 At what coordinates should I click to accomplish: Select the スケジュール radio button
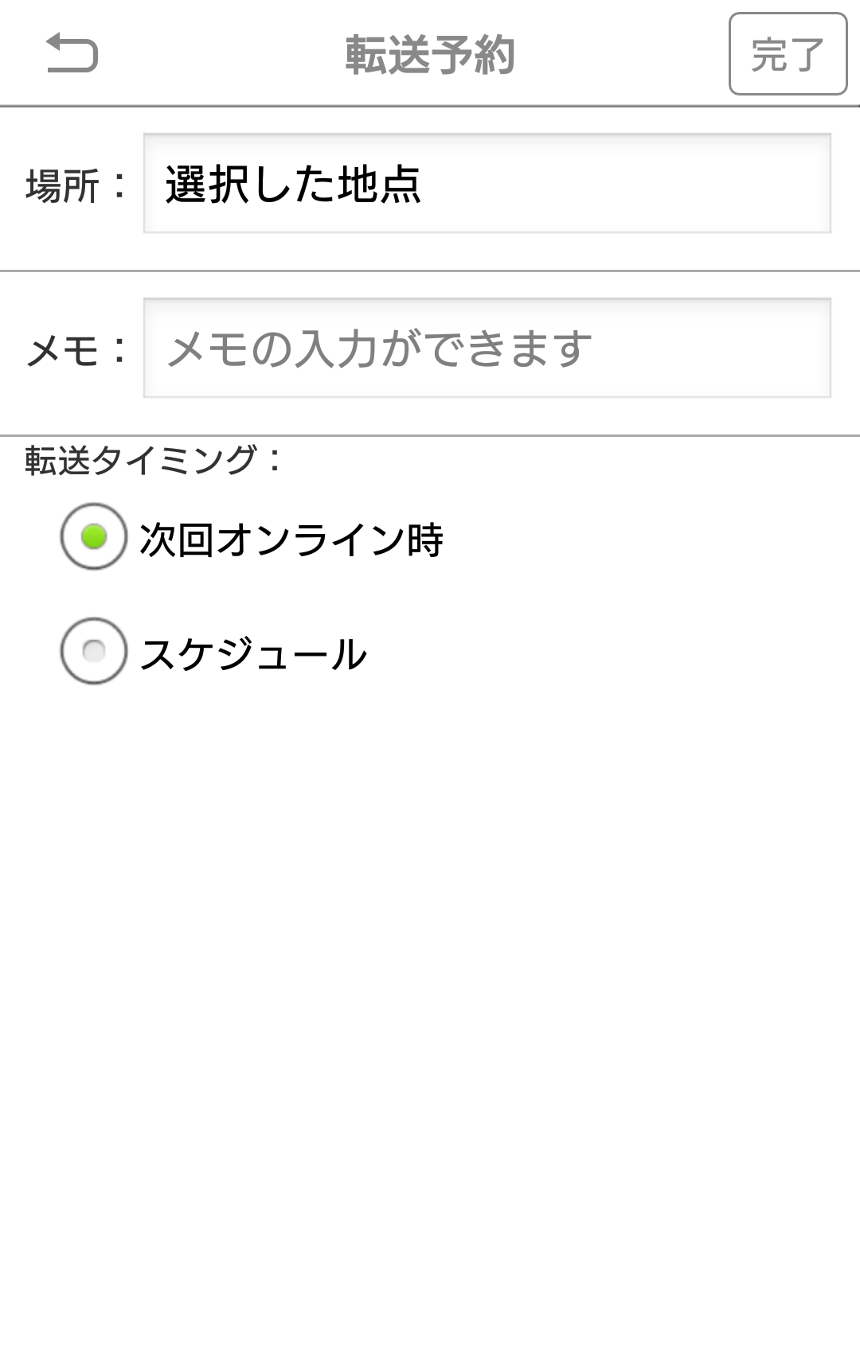[94, 651]
